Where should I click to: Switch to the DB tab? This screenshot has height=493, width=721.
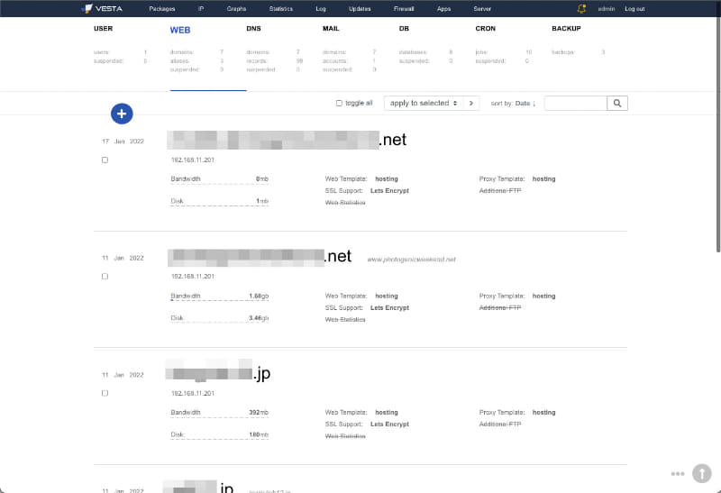404,29
